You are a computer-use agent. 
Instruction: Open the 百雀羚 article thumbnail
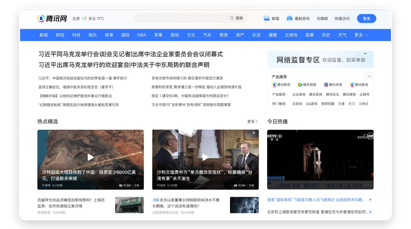click(129, 205)
